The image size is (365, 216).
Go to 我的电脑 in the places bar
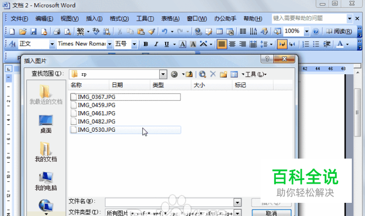click(x=46, y=181)
